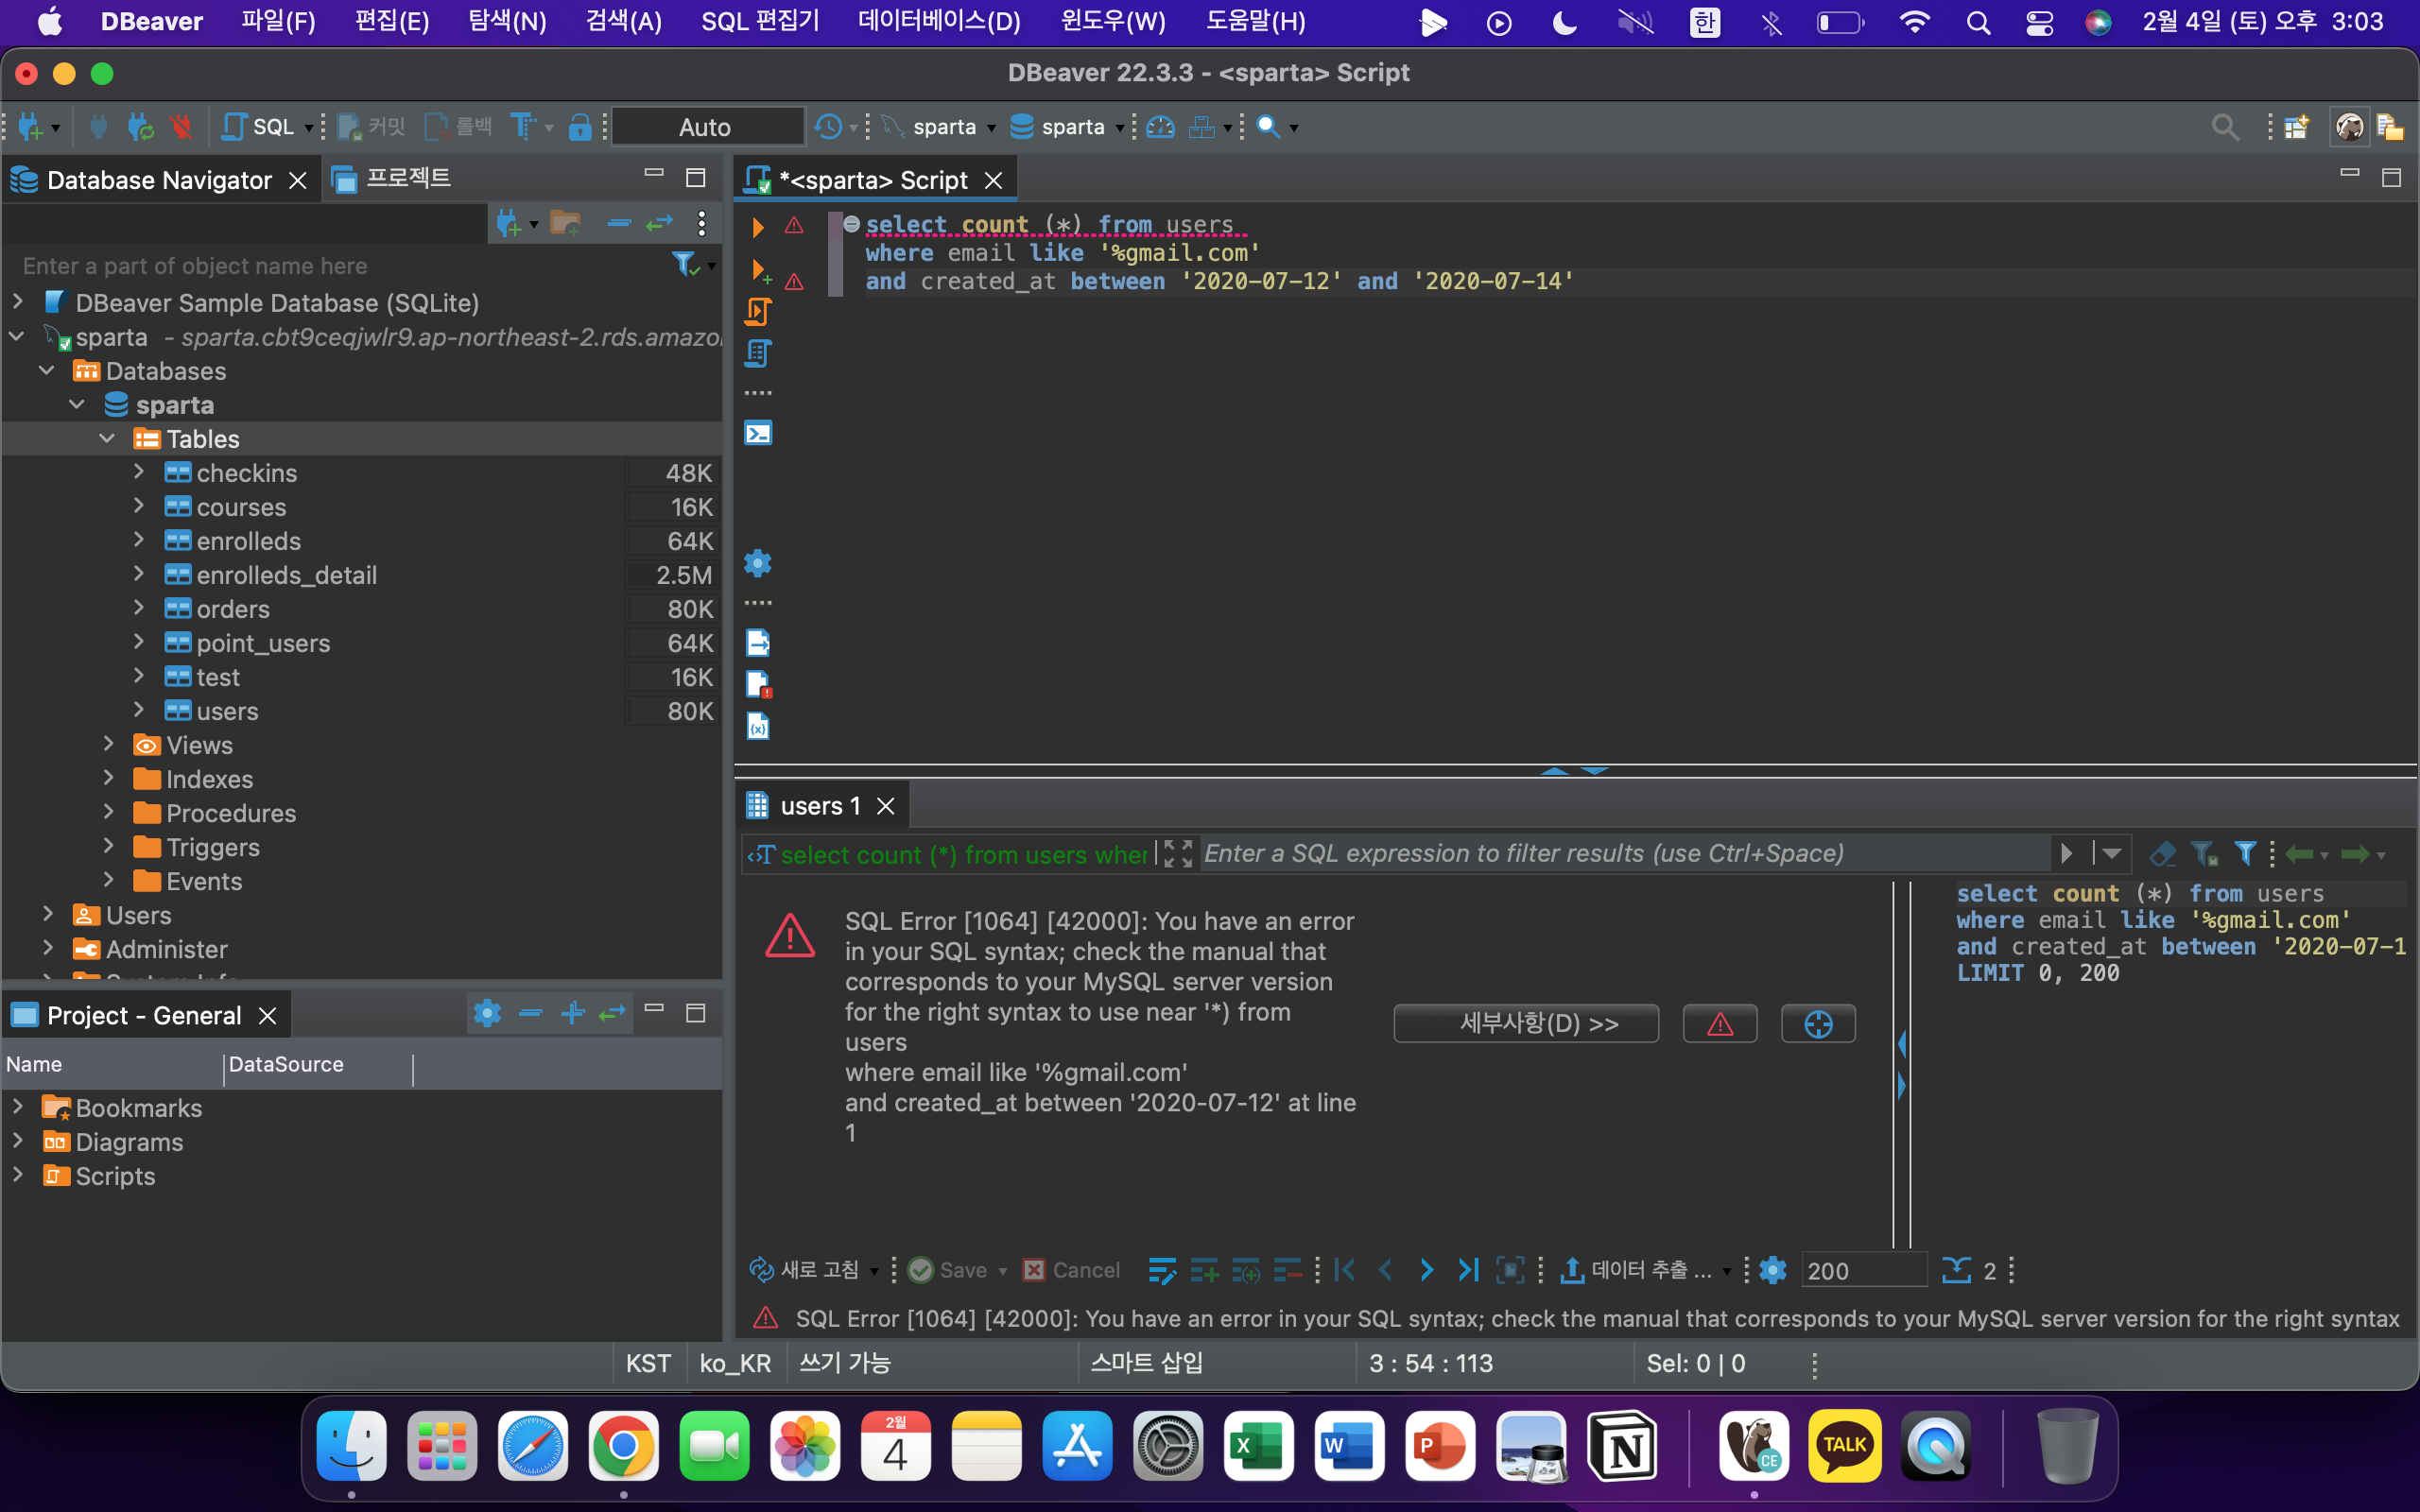Show the explain execution plan
2420x1512 pixels.
[x=757, y=353]
